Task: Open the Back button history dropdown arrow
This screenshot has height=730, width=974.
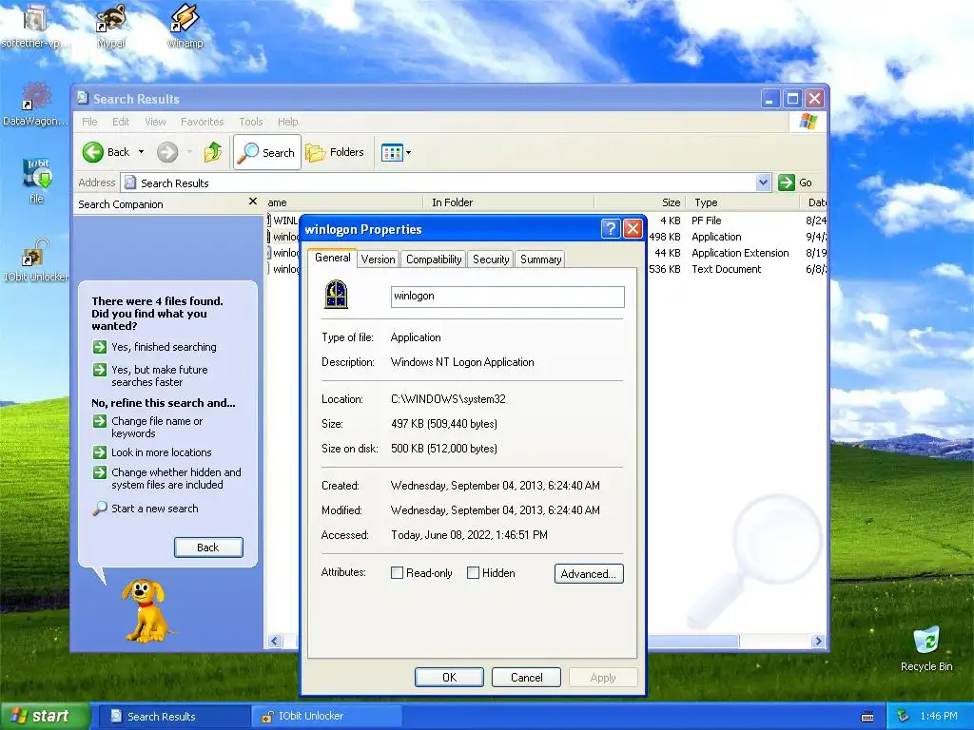Action: point(141,152)
